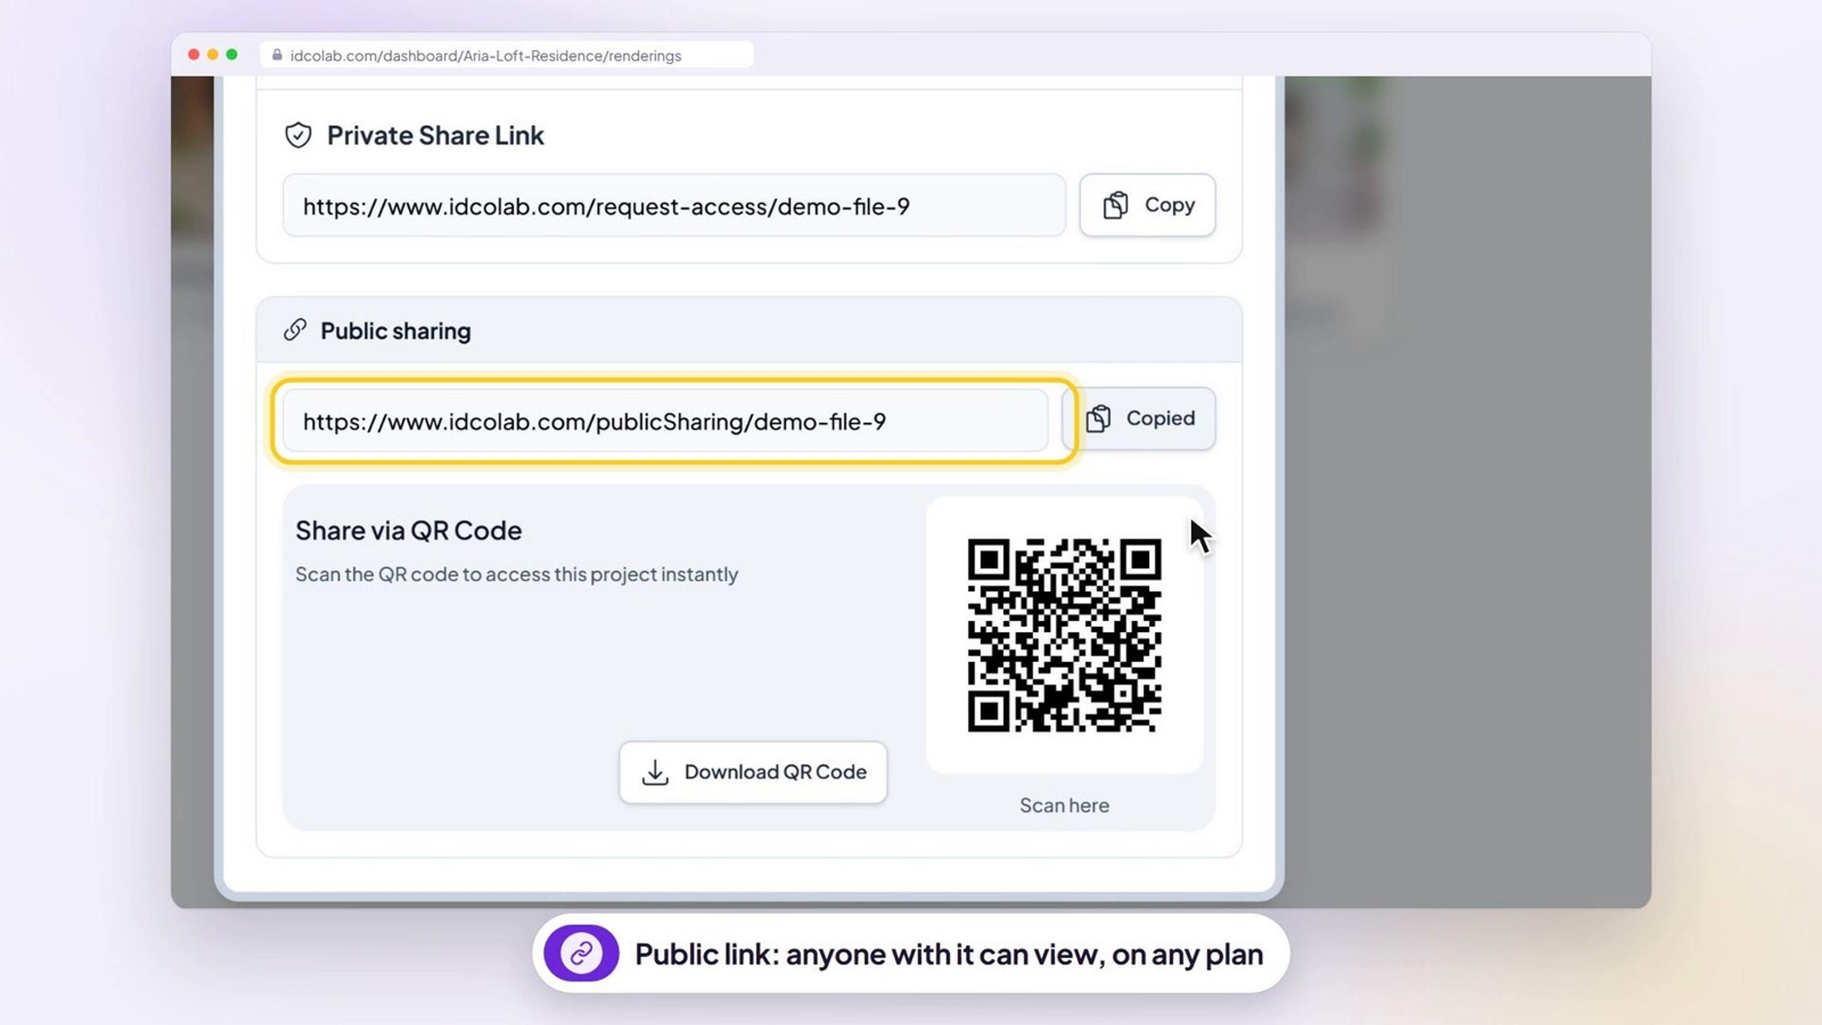
Task: Minimize window with yellow button
Action: click(212, 55)
